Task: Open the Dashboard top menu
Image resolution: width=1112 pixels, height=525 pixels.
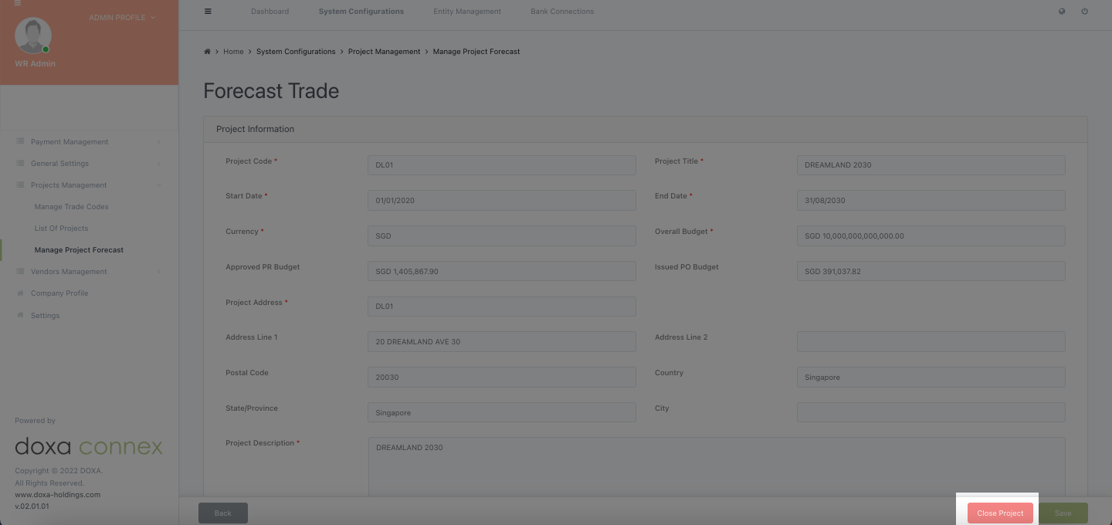Action: point(270,12)
